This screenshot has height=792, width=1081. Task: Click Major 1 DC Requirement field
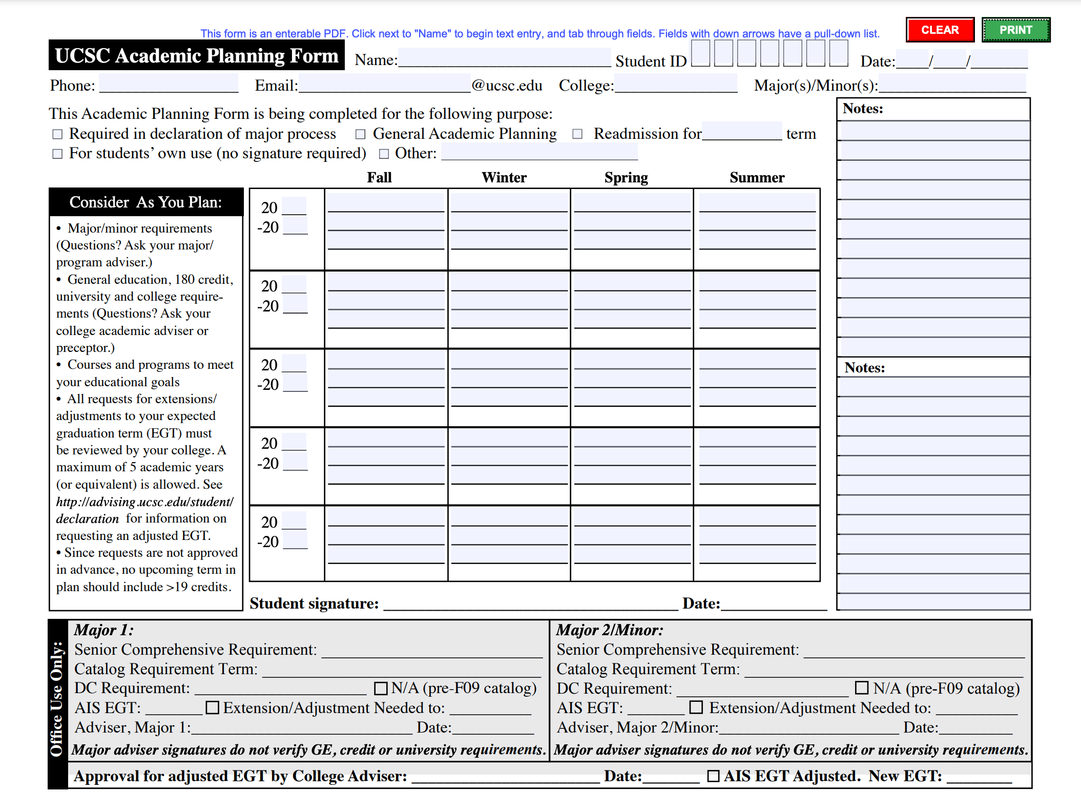point(281,687)
